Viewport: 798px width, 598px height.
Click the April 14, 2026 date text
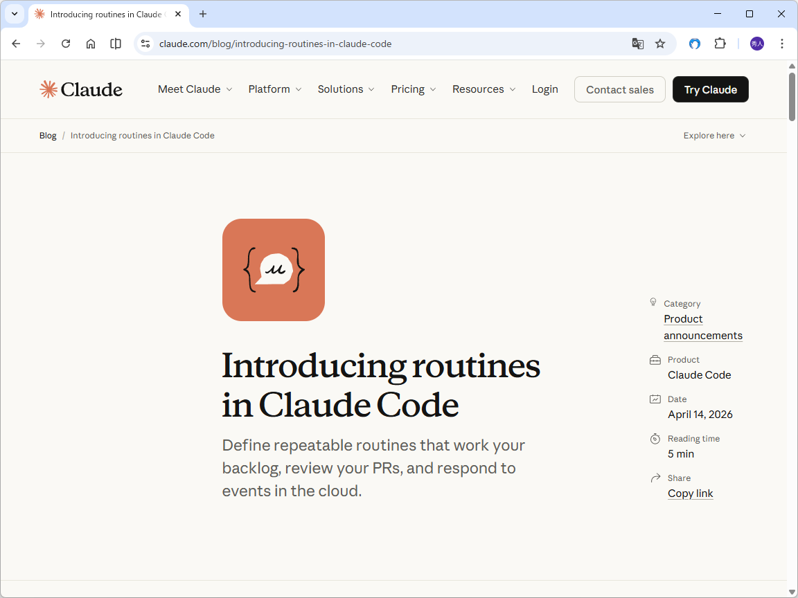point(700,415)
